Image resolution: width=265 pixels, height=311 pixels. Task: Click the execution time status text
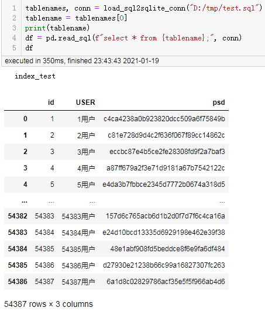[x=82, y=61]
